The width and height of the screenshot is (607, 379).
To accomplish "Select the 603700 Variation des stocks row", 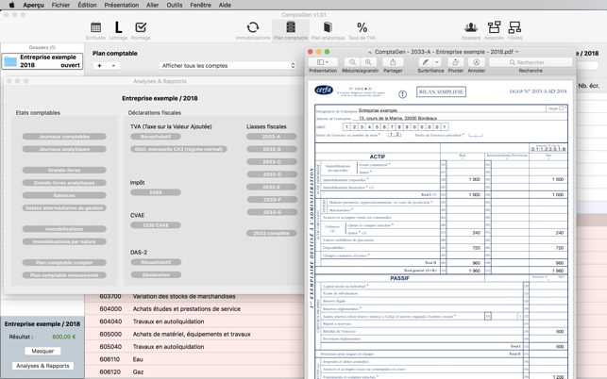I will pyautogui.click(x=194, y=298).
